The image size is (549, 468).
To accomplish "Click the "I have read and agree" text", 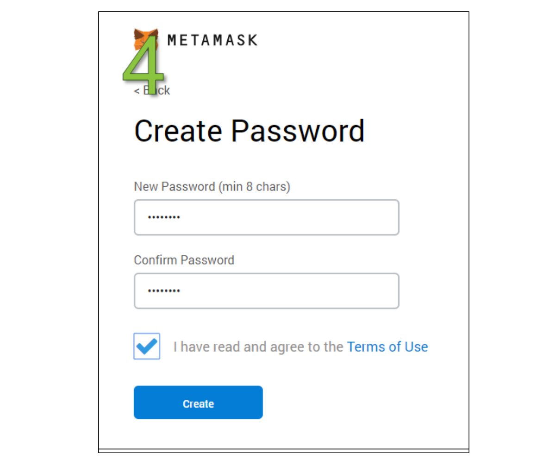I will (258, 347).
